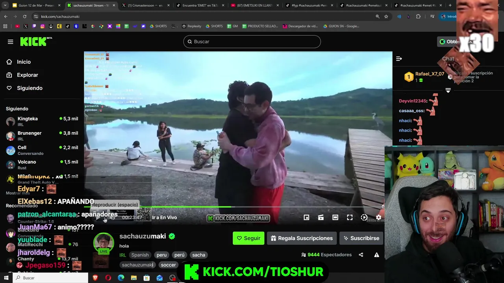
Task: Click the Windows taskbar Buscar box
Action: point(51,278)
